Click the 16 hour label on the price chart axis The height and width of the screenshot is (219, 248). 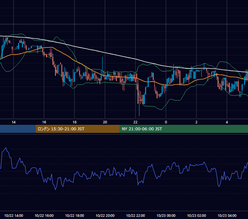[44, 122]
